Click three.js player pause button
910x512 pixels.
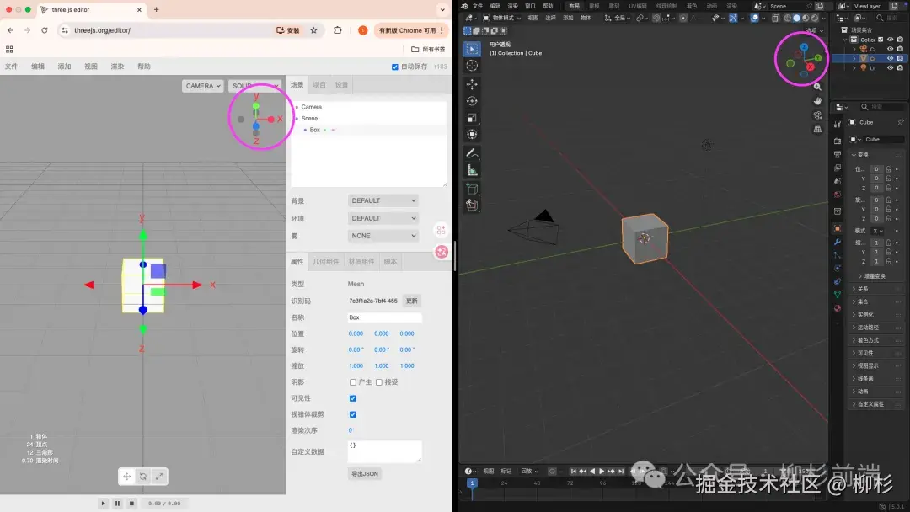pos(117,504)
